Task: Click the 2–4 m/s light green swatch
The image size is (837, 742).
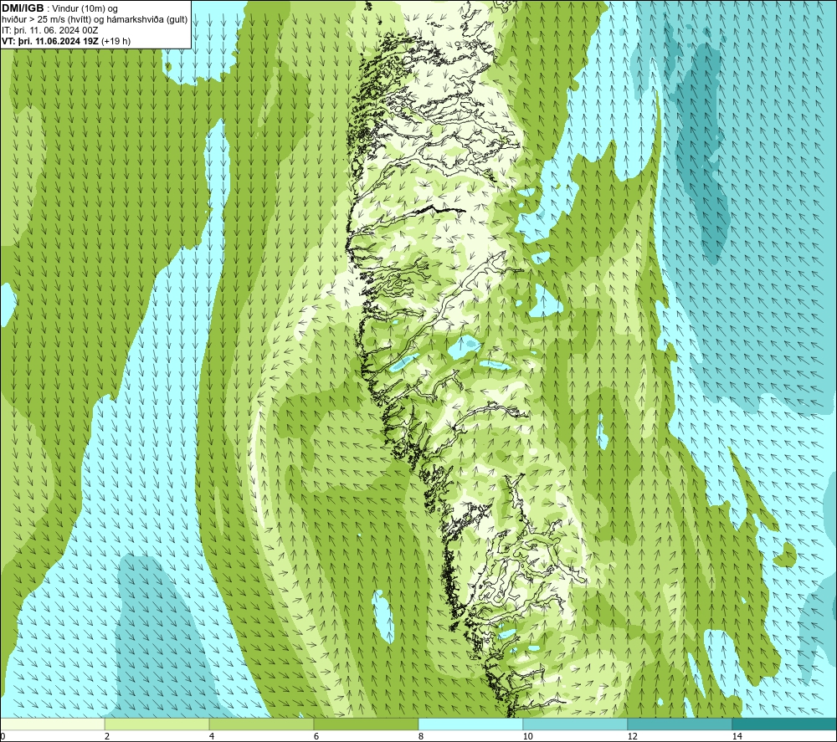Action: pyautogui.click(x=157, y=724)
